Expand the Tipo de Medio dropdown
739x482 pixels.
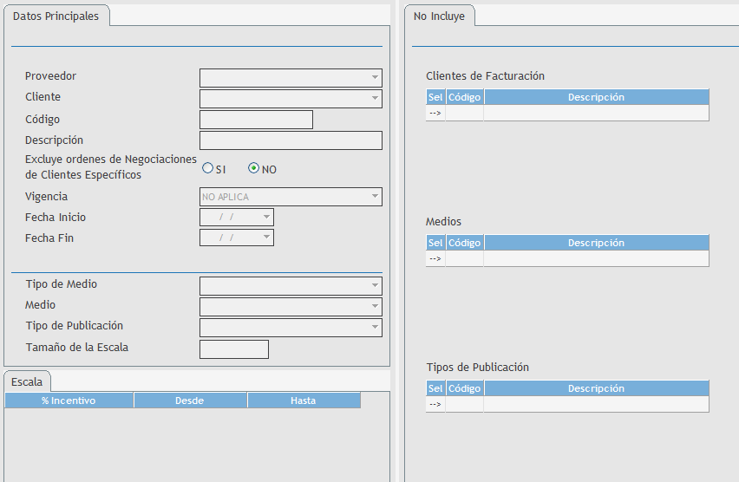coord(375,285)
